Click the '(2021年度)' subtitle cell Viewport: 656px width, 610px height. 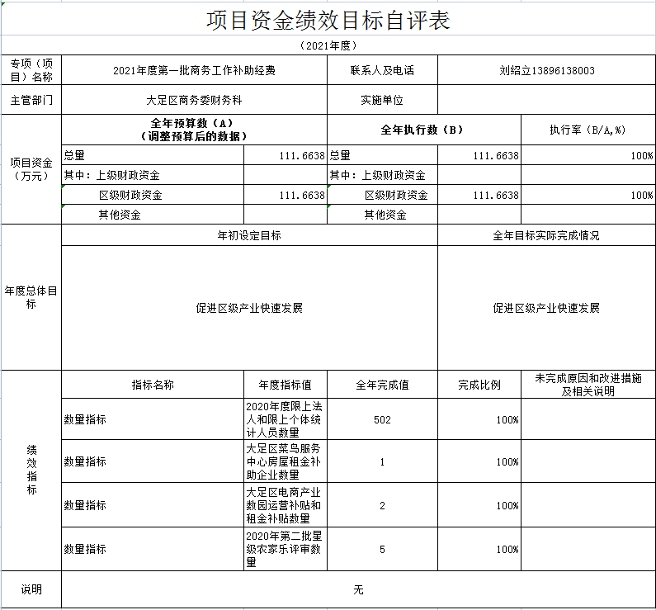pos(328,45)
